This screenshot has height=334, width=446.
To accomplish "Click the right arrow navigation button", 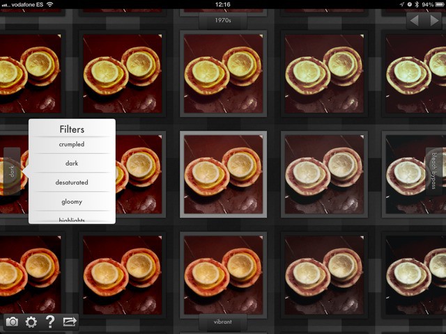I will click(x=433, y=21).
